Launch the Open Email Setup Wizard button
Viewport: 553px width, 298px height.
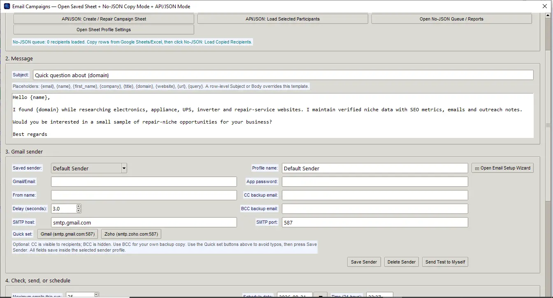(x=502, y=168)
